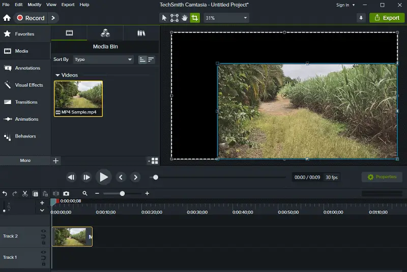Split the clip at the playhead
The height and width of the screenshot is (272, 407).
tap(56, 193)
